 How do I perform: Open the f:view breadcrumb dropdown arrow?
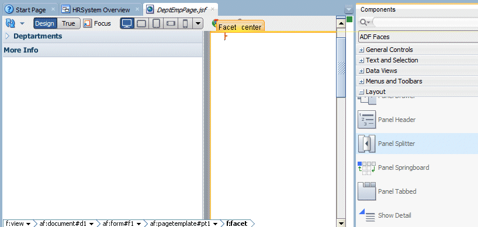pyautogui.click(x=29, y=224)
